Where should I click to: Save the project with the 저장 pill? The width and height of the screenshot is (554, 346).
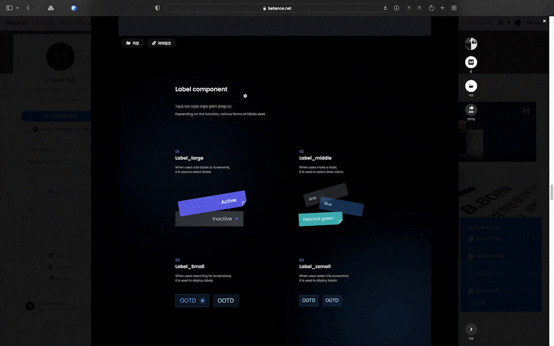coord(133,43)
